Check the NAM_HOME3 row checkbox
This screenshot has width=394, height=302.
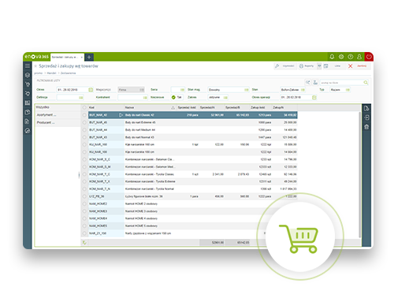click(84, 211)
